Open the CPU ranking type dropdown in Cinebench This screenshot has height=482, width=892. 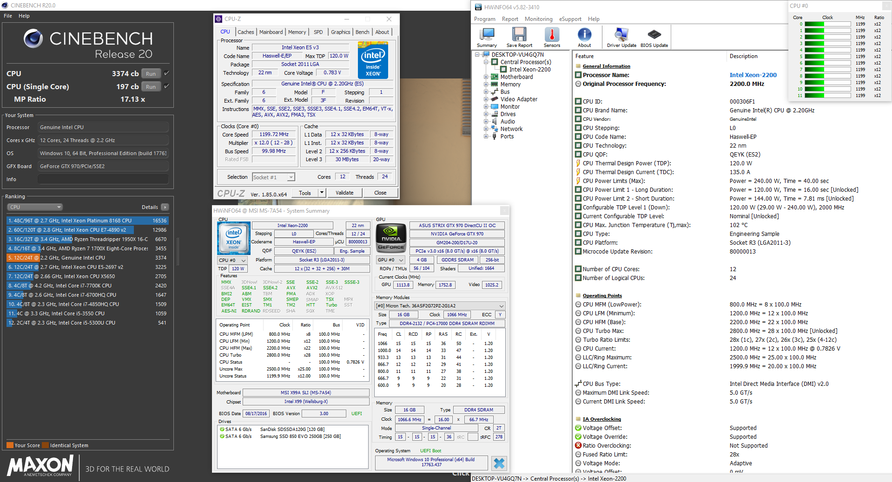[35, 207]
